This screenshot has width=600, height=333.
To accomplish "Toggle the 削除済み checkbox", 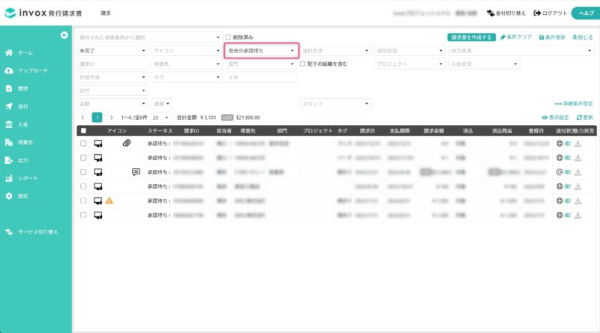I will (x=228, y=37).
